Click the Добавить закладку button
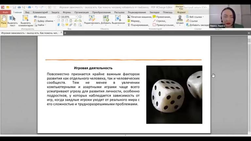 pyautogui.click(x=197, y=25)
